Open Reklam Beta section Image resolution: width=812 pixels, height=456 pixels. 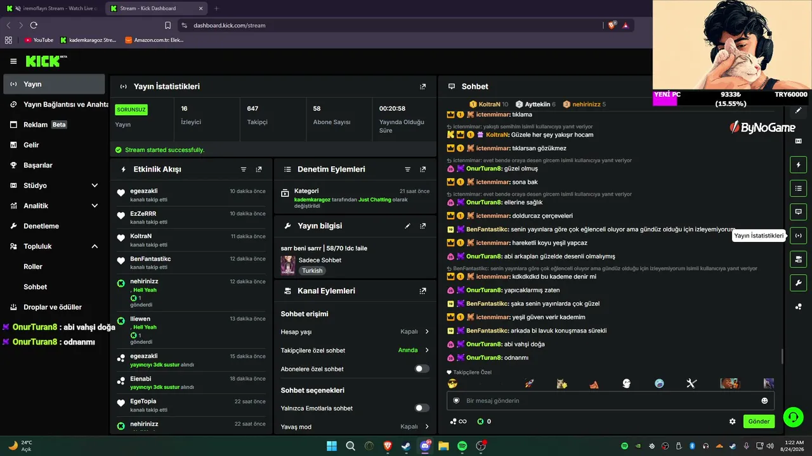tap(54, 125)
